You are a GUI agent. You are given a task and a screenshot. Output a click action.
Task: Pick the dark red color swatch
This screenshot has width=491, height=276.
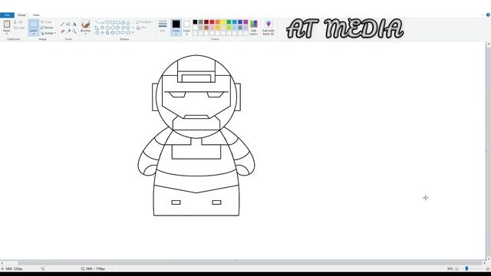[x=206, y=22]
